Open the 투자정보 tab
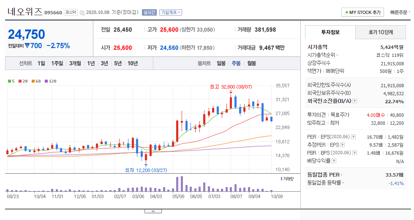 tap(330, 32)
